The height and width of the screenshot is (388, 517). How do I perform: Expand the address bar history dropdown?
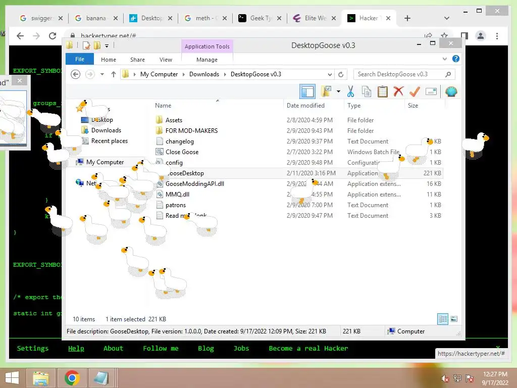[329, 75]
